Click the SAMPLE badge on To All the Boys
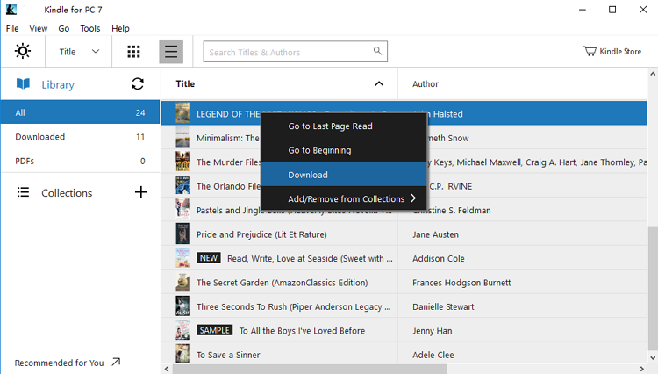658x374 pixels. (x=214, y=330)
